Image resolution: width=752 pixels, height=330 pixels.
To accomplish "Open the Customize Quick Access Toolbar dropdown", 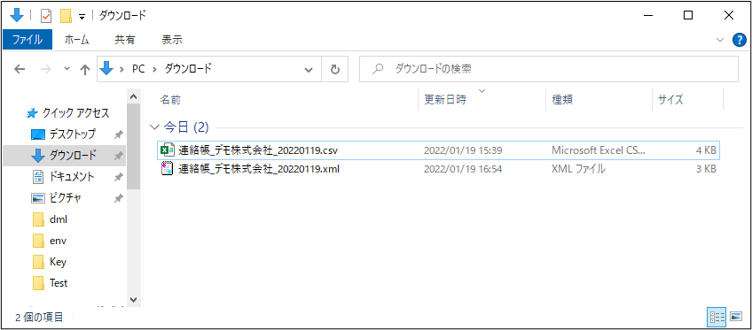I will [x=82, y=17].
